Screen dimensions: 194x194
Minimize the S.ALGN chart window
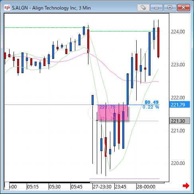(x=157, y=8)
